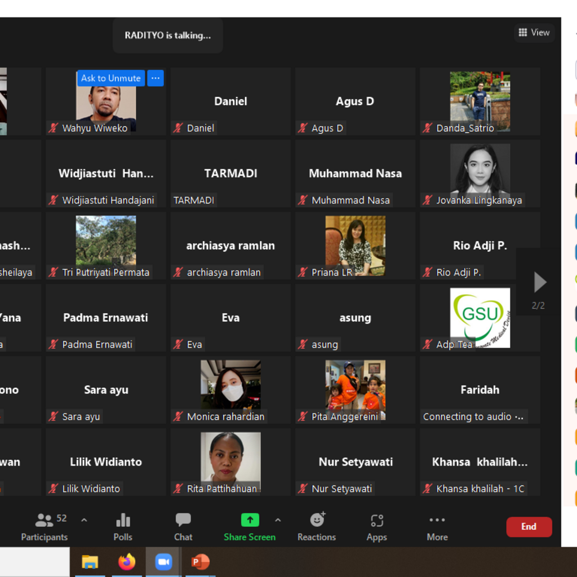Click Ask to Unmute on Wahyu Wiweko

pos(111,78)
